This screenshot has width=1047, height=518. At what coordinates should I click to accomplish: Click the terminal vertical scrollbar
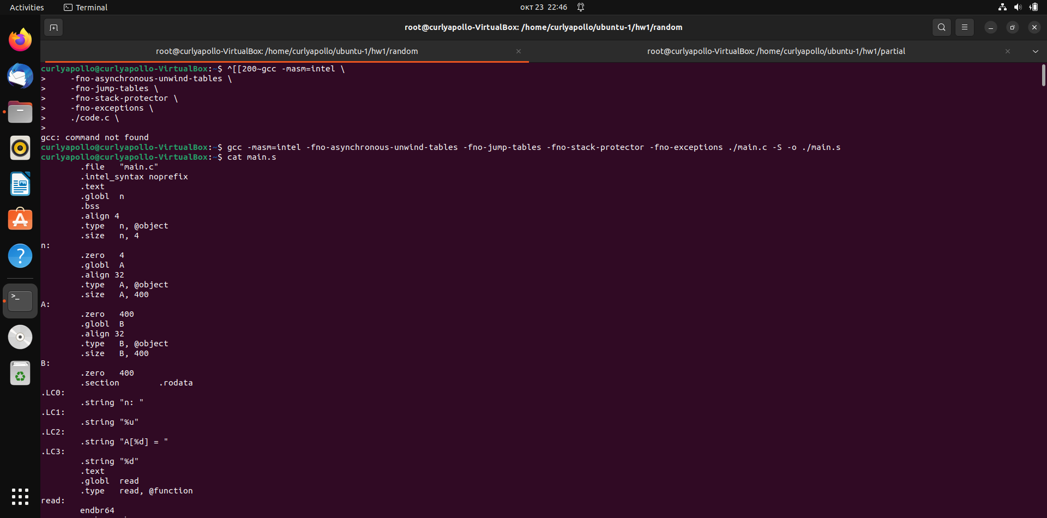point(1043,75)
